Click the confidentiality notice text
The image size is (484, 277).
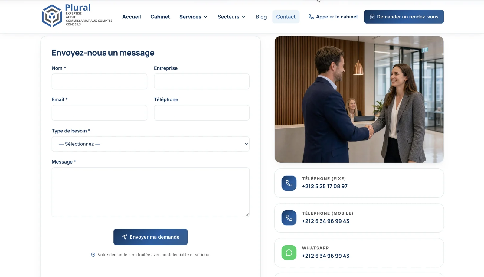(x=154, y=255)
